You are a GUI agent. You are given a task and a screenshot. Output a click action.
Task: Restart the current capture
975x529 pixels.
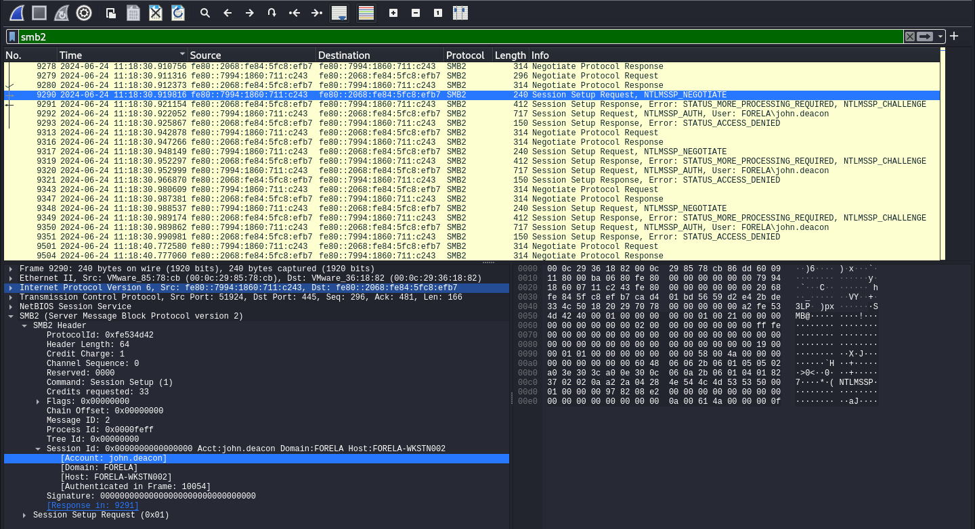click(62, 12)
